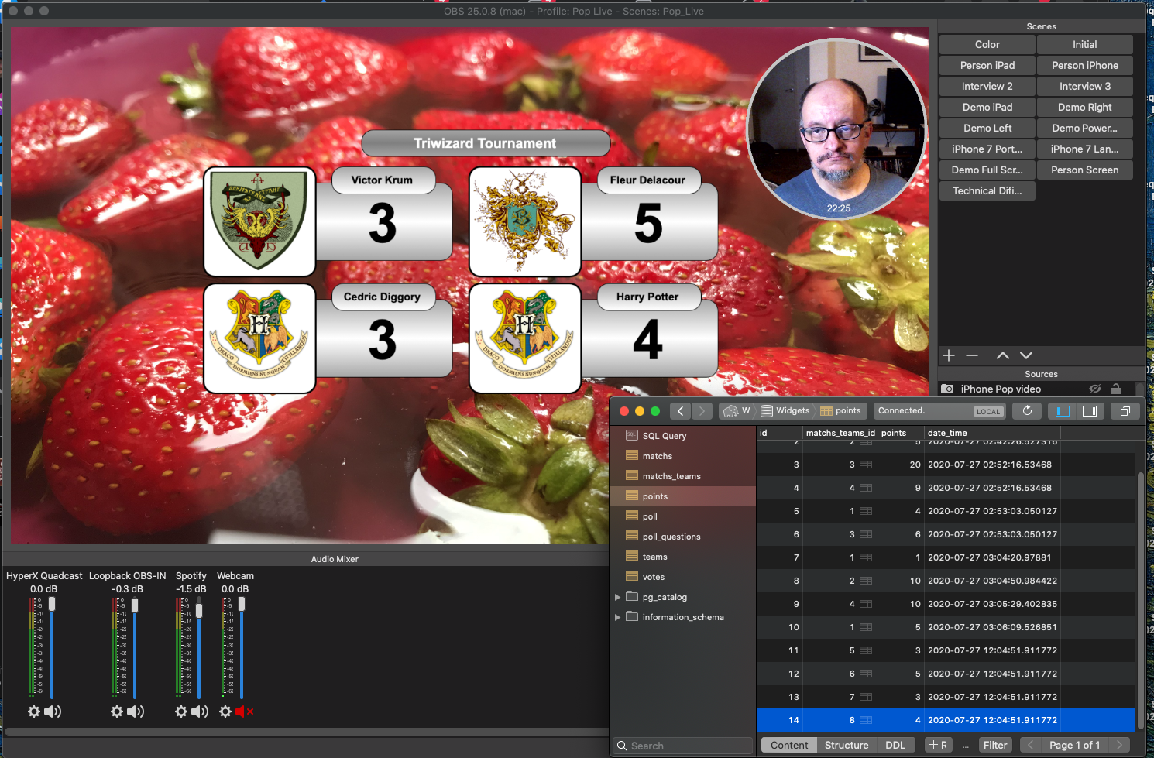Go forward in database browser toolbar
The image size is (1154, 758).
coord(702,411)
